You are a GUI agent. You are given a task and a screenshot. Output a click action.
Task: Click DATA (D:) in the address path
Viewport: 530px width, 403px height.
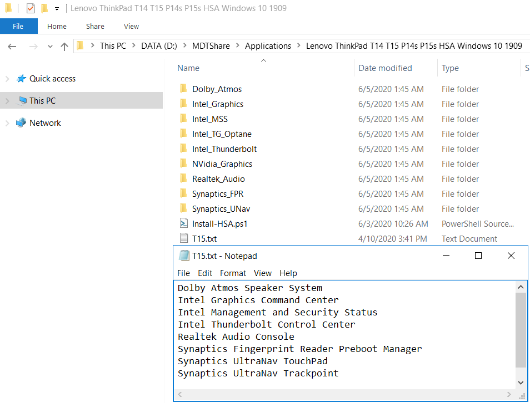click(x=159, y=46)
